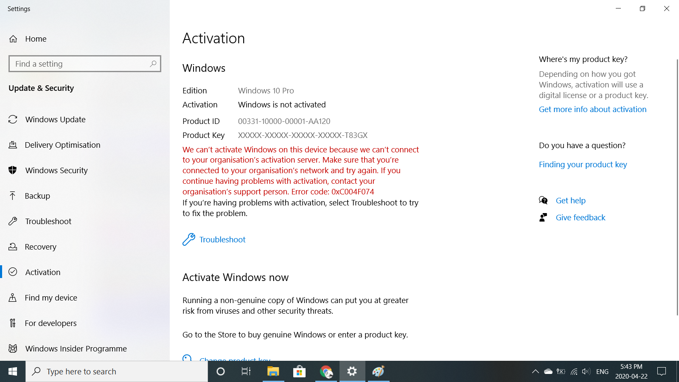Open Delivery Optimisation settings page
679x382 pixels.
[x=85, y=145]
